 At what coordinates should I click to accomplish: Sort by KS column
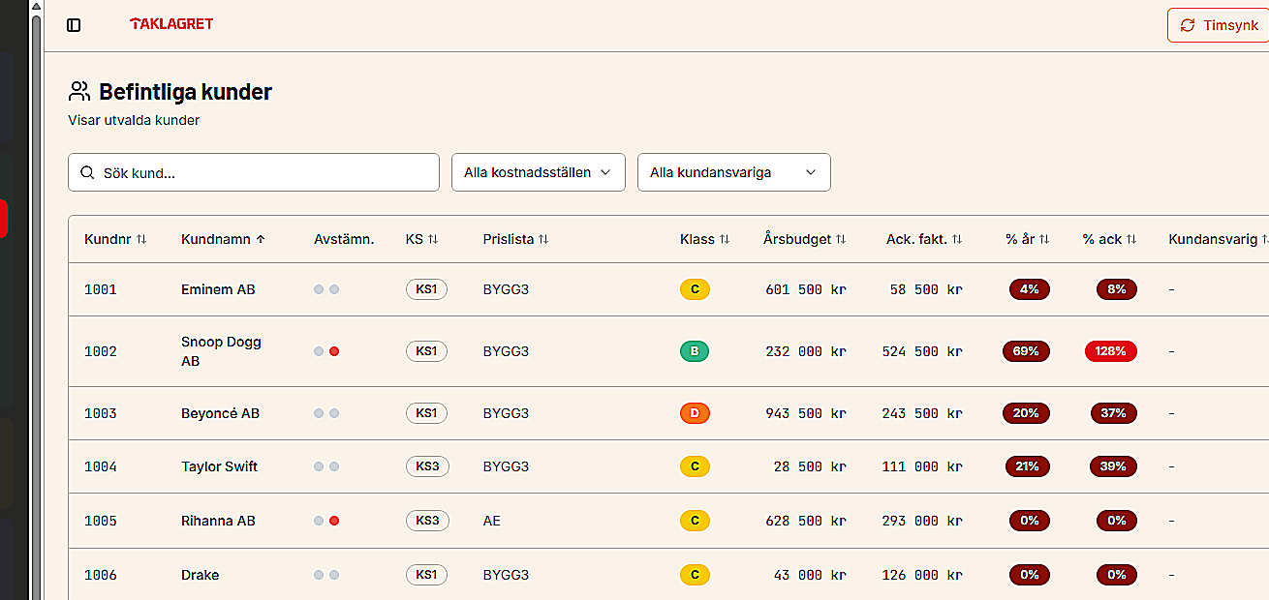421,239
